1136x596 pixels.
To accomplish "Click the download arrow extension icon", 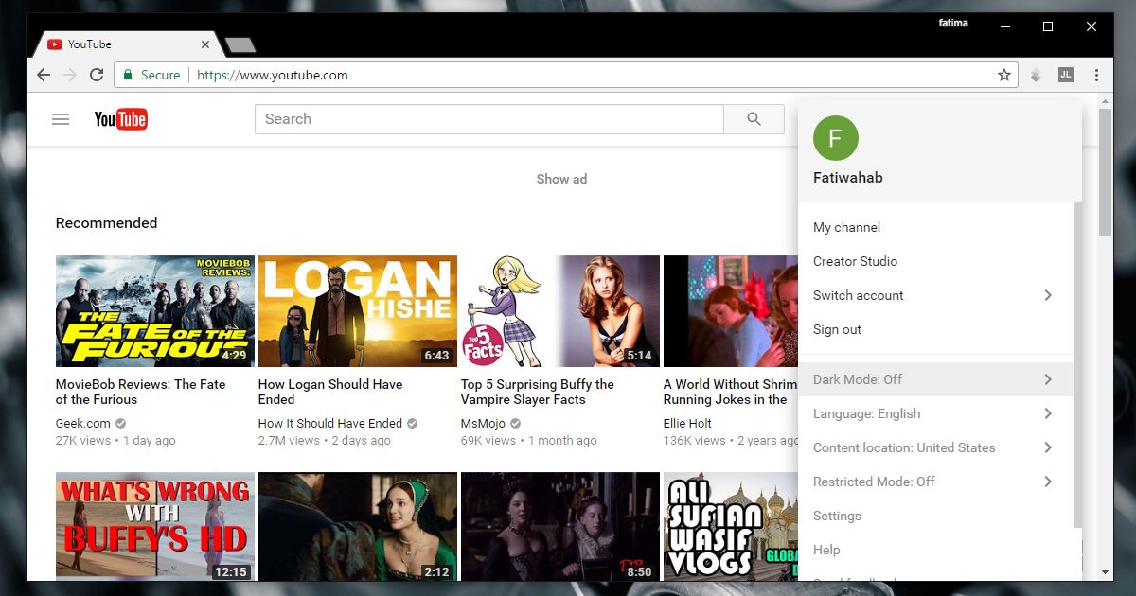I will click(1036, 76).
